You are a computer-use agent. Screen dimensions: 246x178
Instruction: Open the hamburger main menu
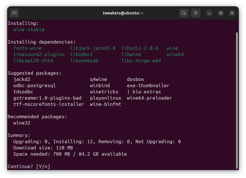(x=196, y=13)
